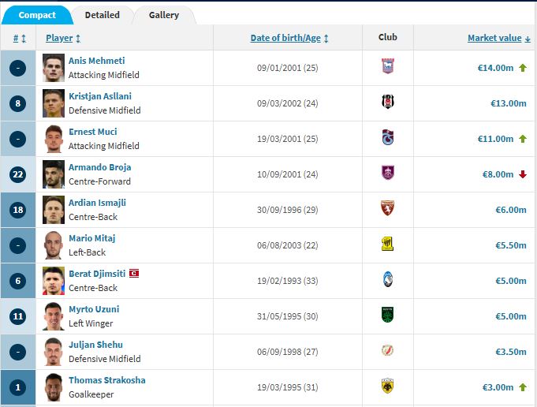
Task: Click the AEK Athens club crest
Action: tap(387, 386)
